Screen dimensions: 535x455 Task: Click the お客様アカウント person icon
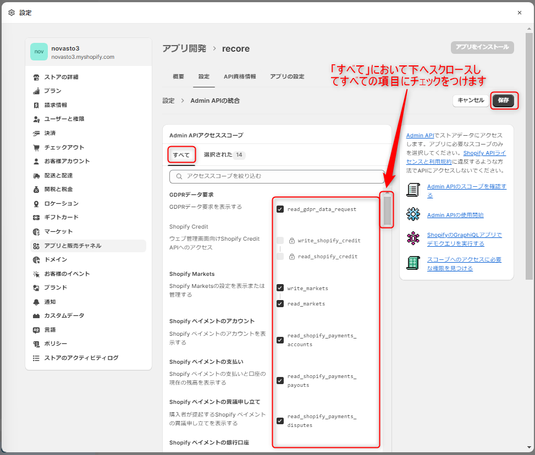pyautogui.click(x=36, y=162)
